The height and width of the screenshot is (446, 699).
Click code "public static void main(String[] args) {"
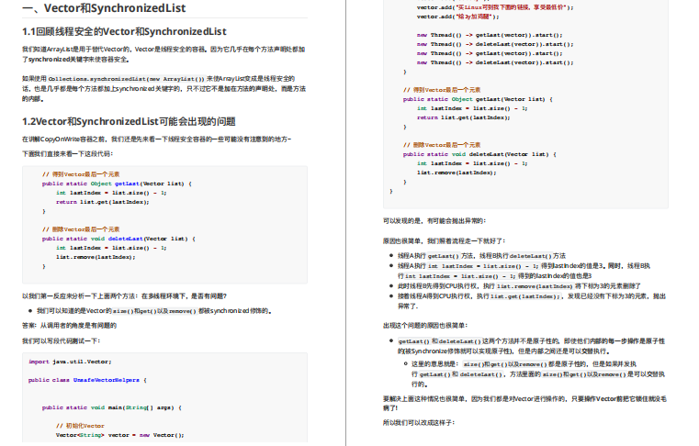[x=112, y=407]
